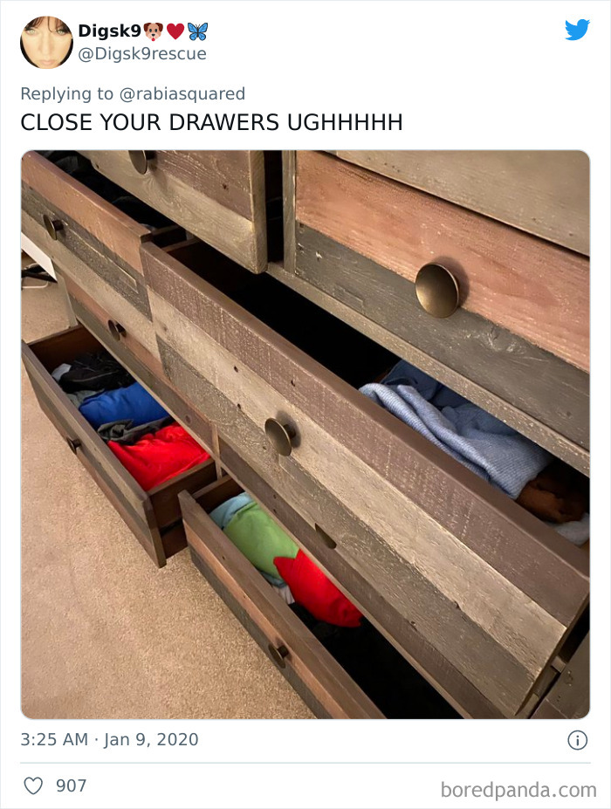Open the @Digsk9rescue handle link
This screenshot has width=611, height=809.
[142, 53]
